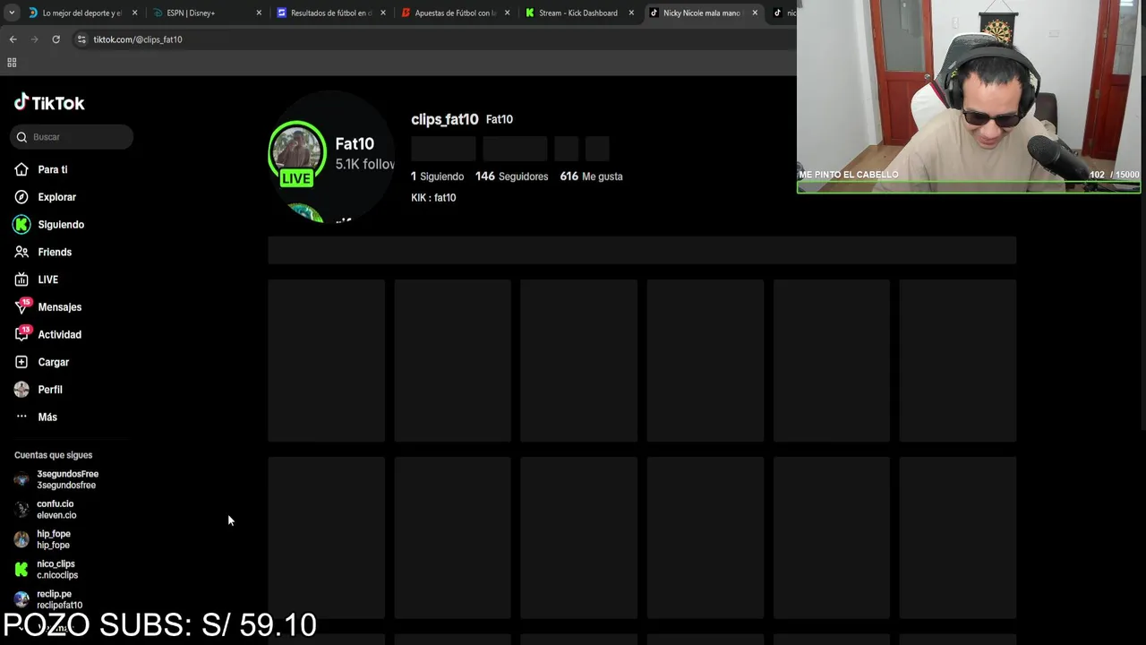Click the LIVE badge on the avatar
This screenshot has width=1146, height=645.
coord(296,178)
